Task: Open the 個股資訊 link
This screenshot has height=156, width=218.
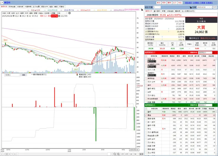Action: tap(188, 3)
